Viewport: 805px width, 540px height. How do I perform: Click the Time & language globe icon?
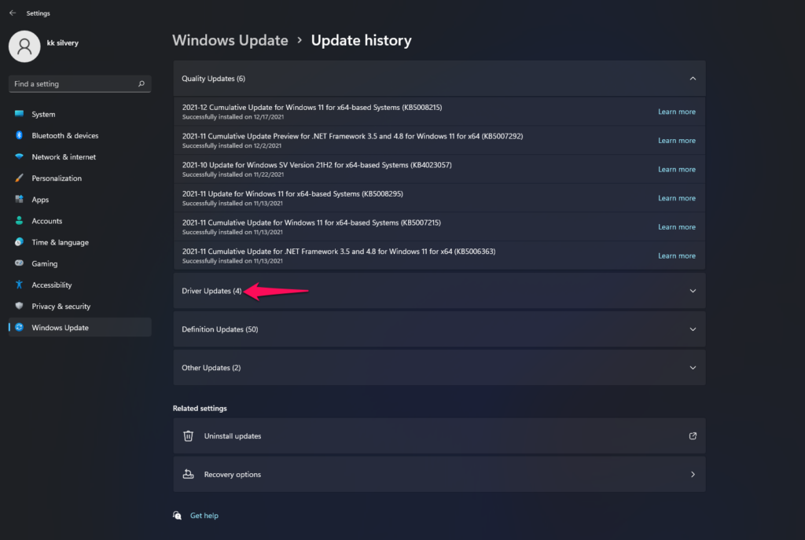click(19, 242)
